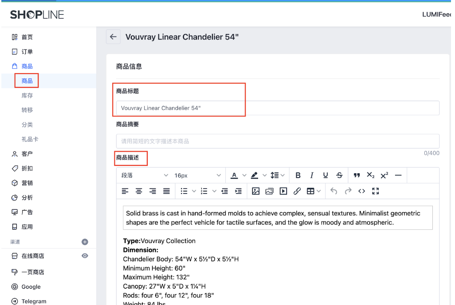Screen dimensions: 455x305
Task: Insert a hyperlink in description
Action: 297,191
